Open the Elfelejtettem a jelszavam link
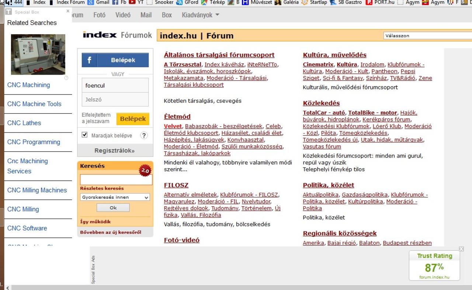472x290 pixels. coord(96,118)
